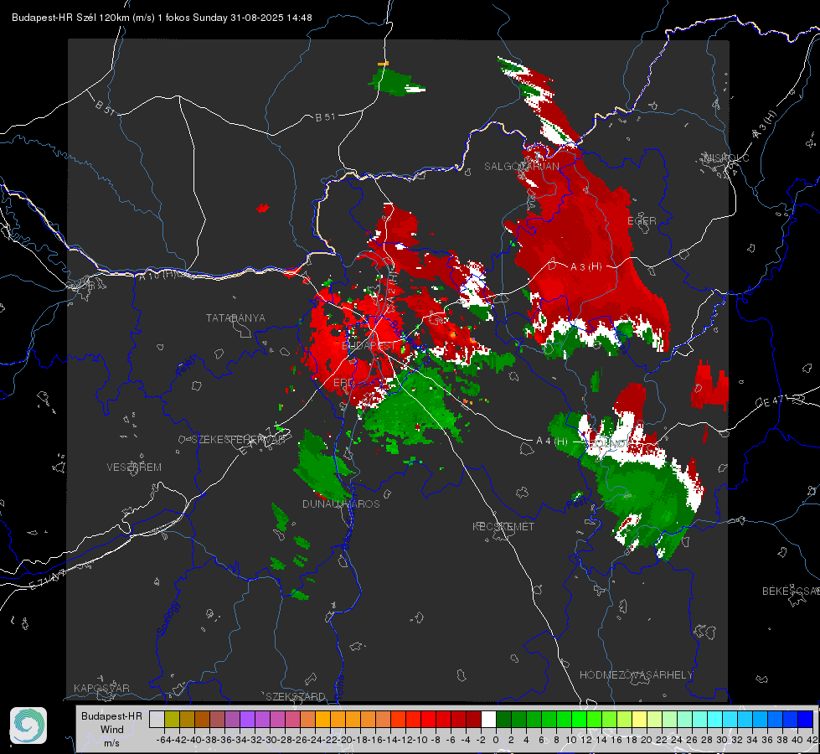Click the A 4 (H) road label
Viewport: 820px width, 754px height.
point(552,442)
